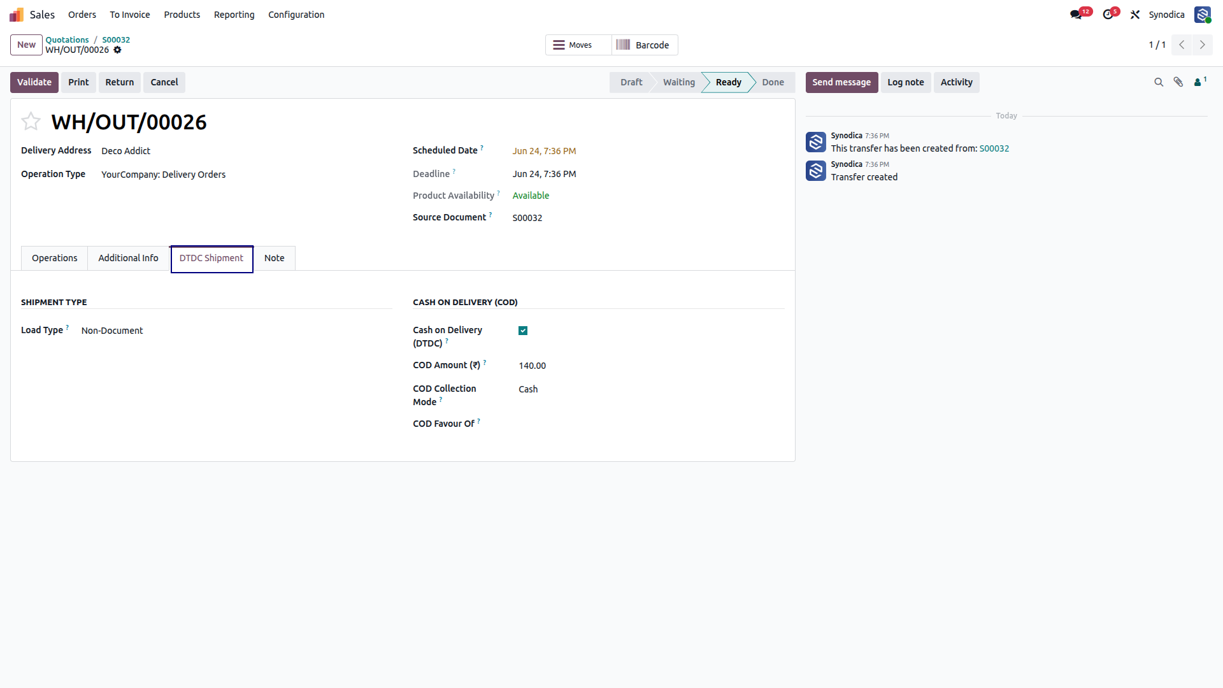
Task: Select the Draft status stage
Action: pos(631,82)
